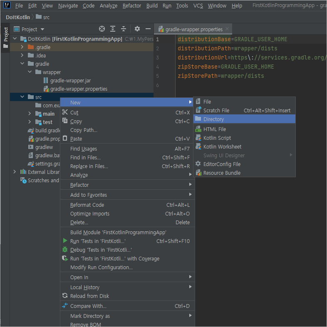
Task: Click the Kotlin Worksheet icon
Action: click(x=198, y=146)
